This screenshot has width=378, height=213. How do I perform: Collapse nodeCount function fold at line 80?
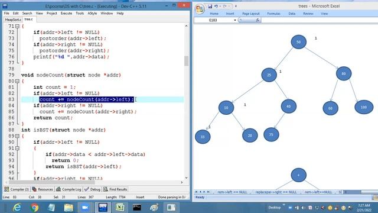[x=17, y=81]
